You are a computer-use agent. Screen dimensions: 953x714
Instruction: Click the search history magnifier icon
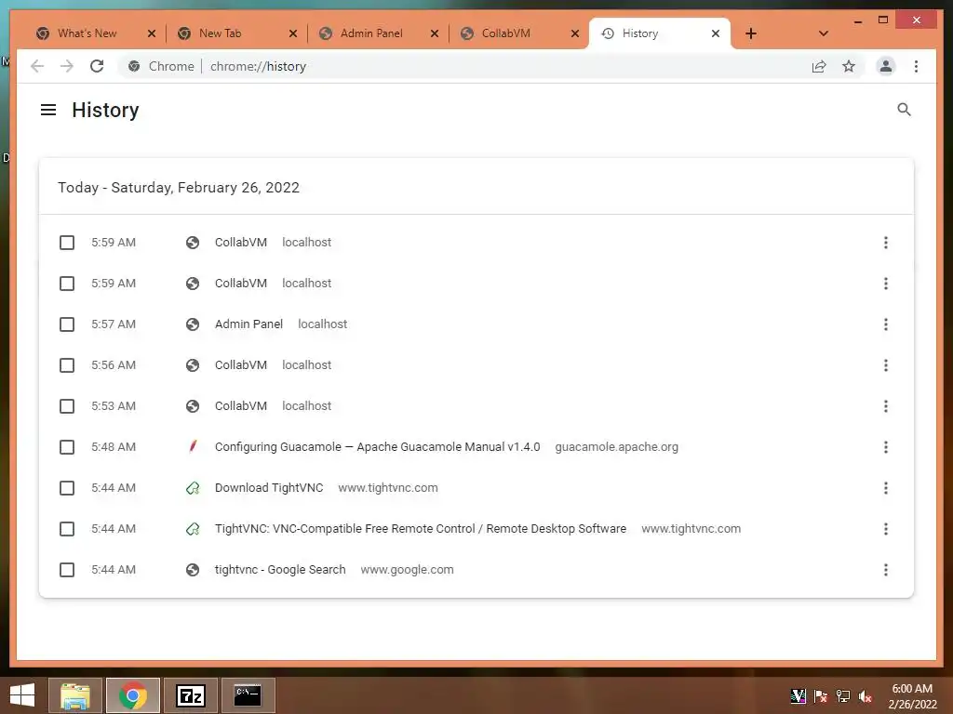(x=904, y=110)
